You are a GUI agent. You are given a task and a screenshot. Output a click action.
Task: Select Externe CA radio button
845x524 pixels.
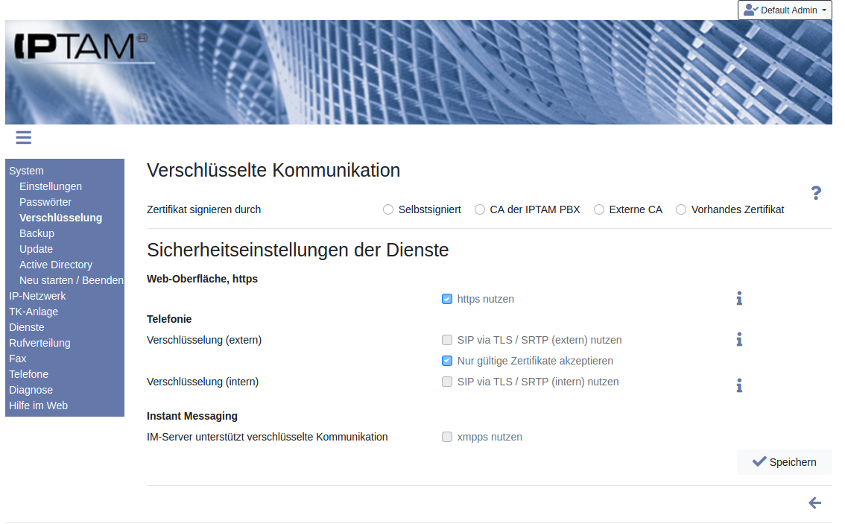click(599, 209)
